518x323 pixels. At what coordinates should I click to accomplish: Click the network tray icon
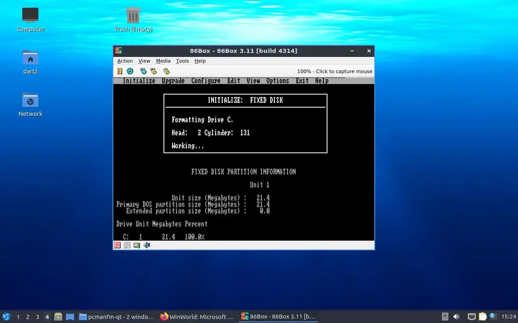pyautogui.click(x=471, y=317)
